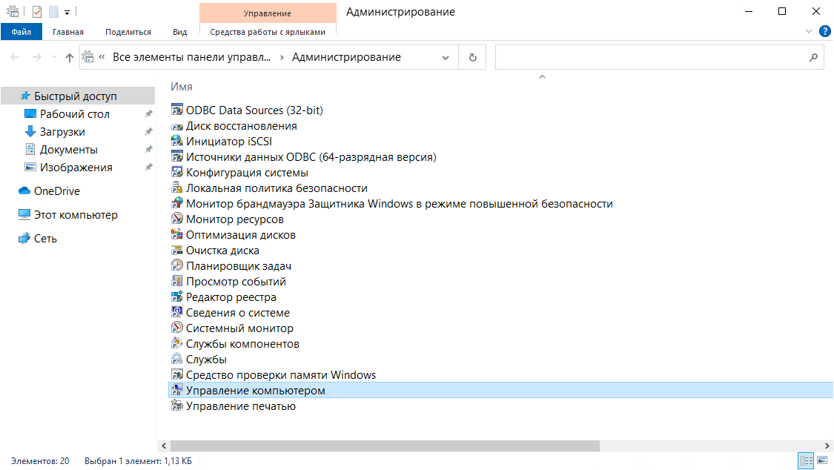Viewport: 834px width, 470px height.
Task: Open the quick access toolbar customize dropdown
Action: click(67, 12)
